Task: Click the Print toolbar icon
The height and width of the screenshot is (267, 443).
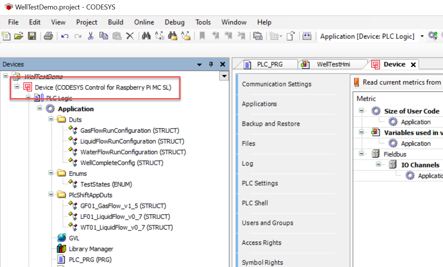Action: coord(48,36)
